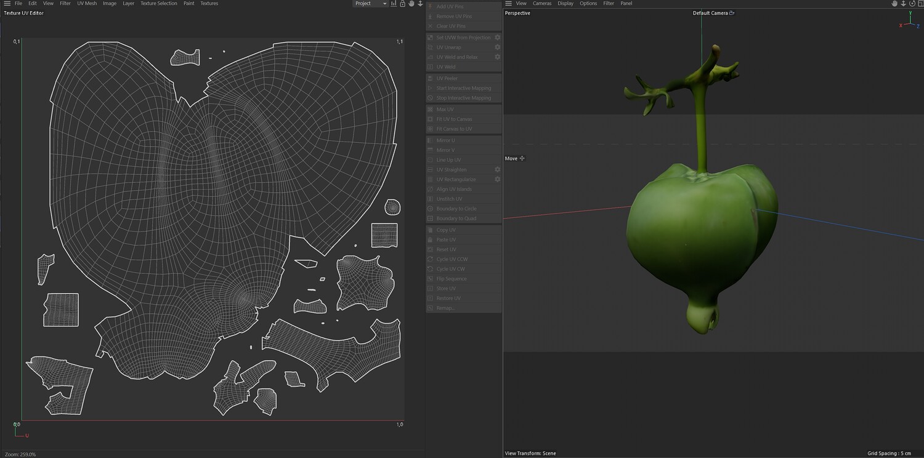Click the Cycle UV CCW icon
Image resolution: width=924 pixels, height=458 pixels.
(430, 259)
